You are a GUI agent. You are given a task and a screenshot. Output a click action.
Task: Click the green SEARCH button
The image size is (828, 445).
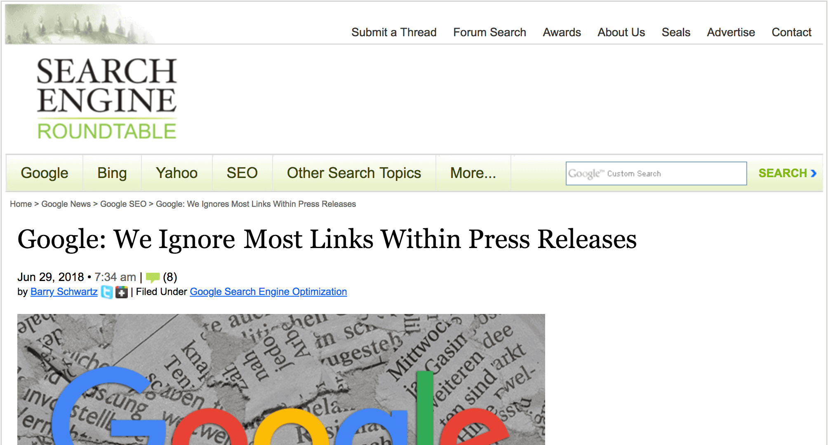787,173
